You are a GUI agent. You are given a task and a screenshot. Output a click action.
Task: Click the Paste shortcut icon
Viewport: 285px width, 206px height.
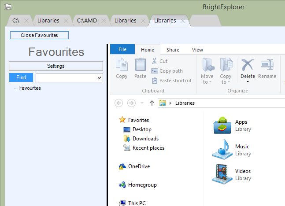(x=155, y=81)
